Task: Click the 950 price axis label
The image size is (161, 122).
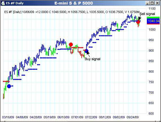Action: tap(151, 40)
